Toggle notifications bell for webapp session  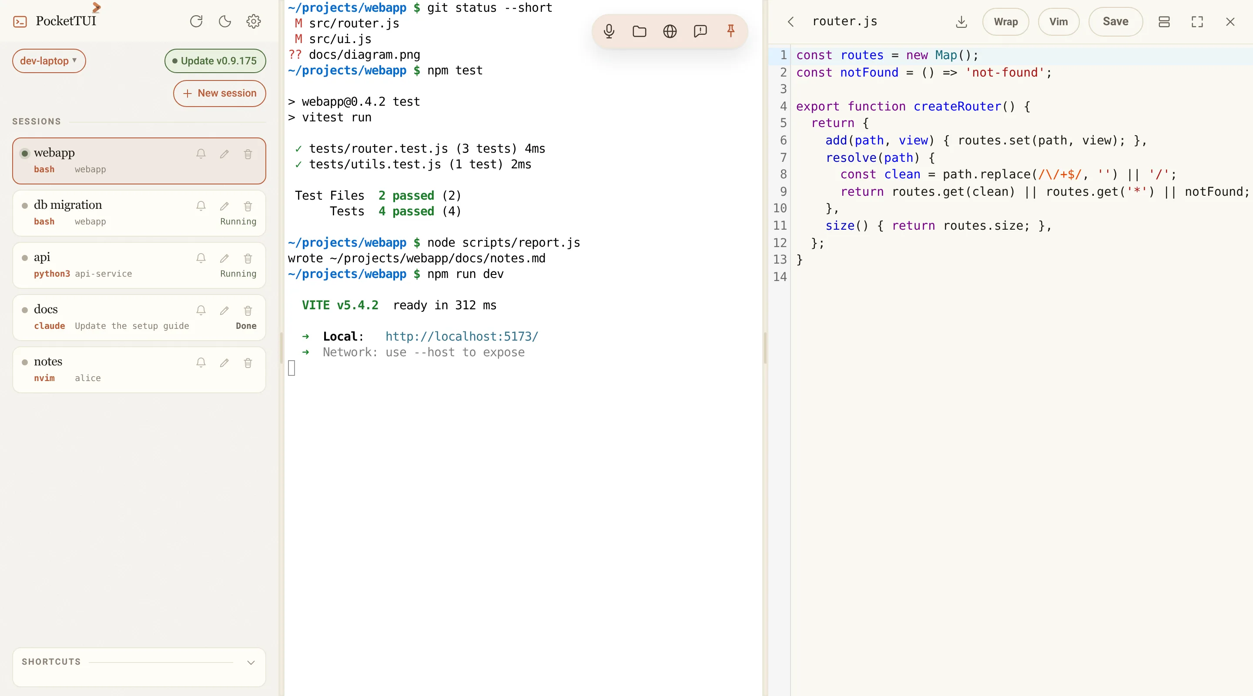[x=201, y=154]
